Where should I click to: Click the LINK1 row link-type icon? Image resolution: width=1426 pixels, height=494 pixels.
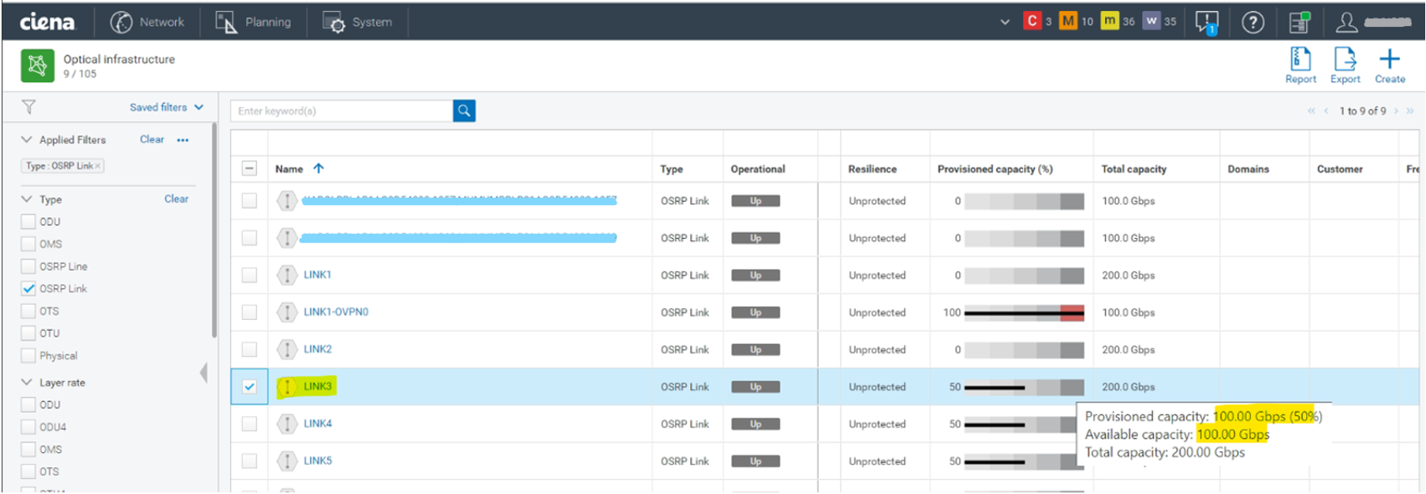[287, 275]
